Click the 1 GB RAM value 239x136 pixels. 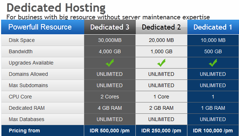213,108
